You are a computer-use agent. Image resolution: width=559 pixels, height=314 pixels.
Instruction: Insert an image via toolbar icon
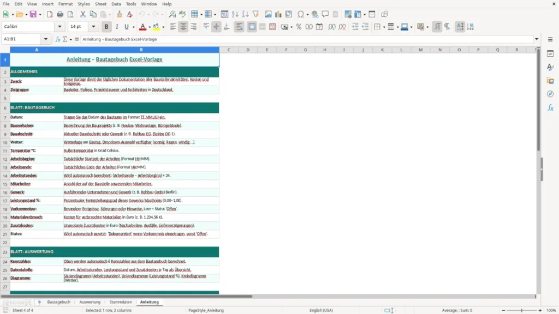[268, 14]
